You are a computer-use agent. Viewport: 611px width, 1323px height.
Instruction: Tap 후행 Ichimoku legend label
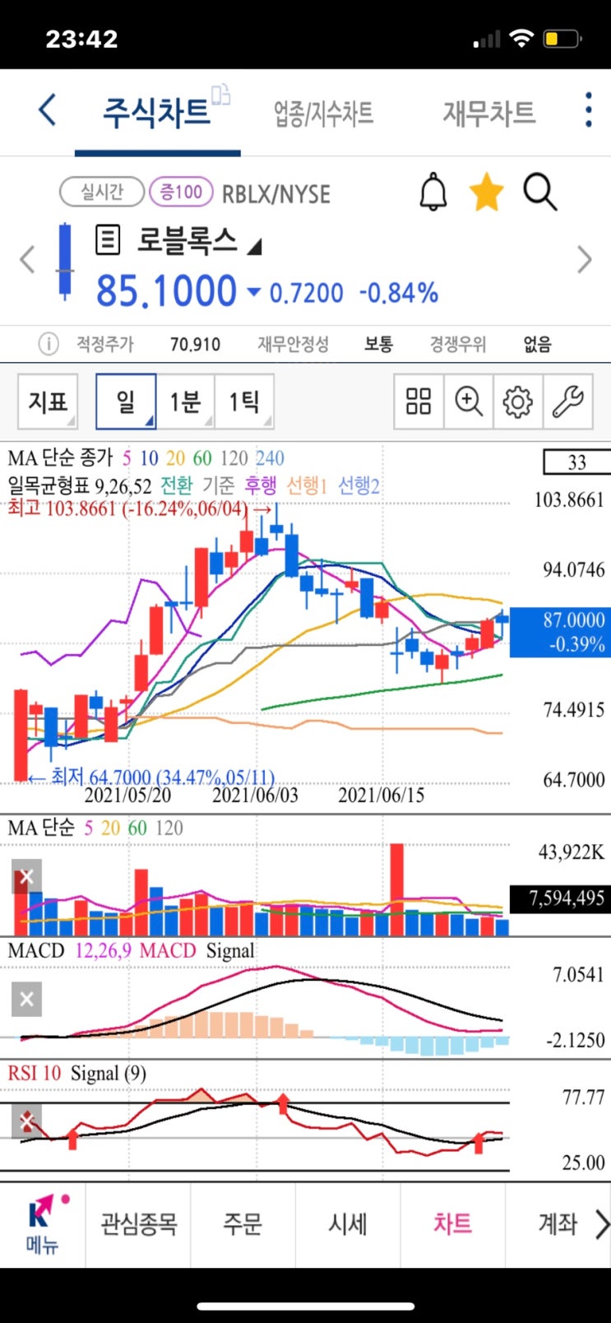tap(261, 485)
